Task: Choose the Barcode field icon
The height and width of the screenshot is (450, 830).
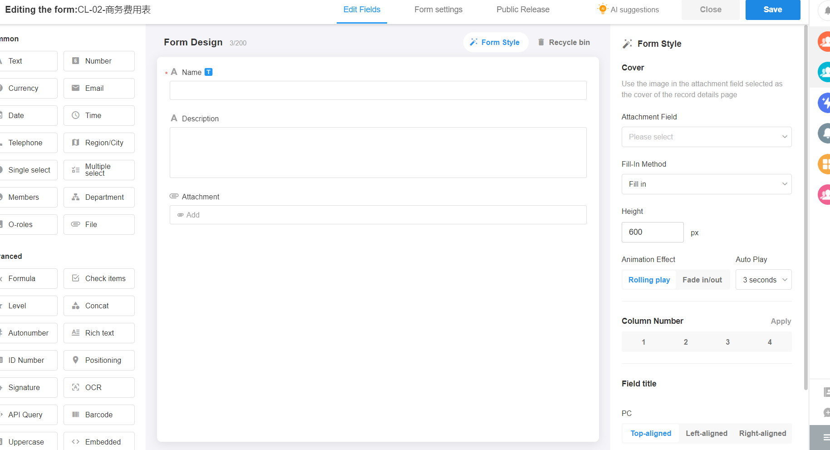Action: coord(76,415)
